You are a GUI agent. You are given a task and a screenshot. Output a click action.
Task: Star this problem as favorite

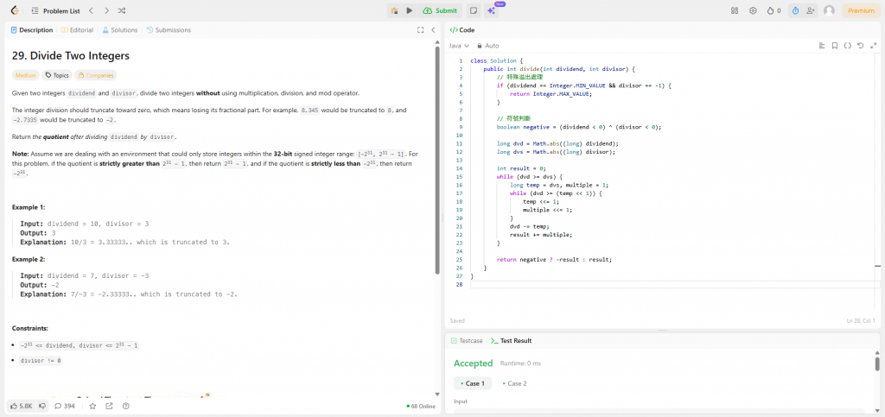point(92,406)
